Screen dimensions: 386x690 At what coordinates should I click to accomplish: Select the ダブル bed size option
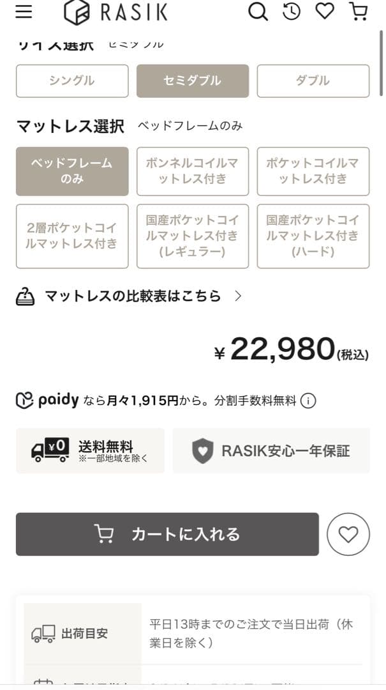[x=313, y=80]
